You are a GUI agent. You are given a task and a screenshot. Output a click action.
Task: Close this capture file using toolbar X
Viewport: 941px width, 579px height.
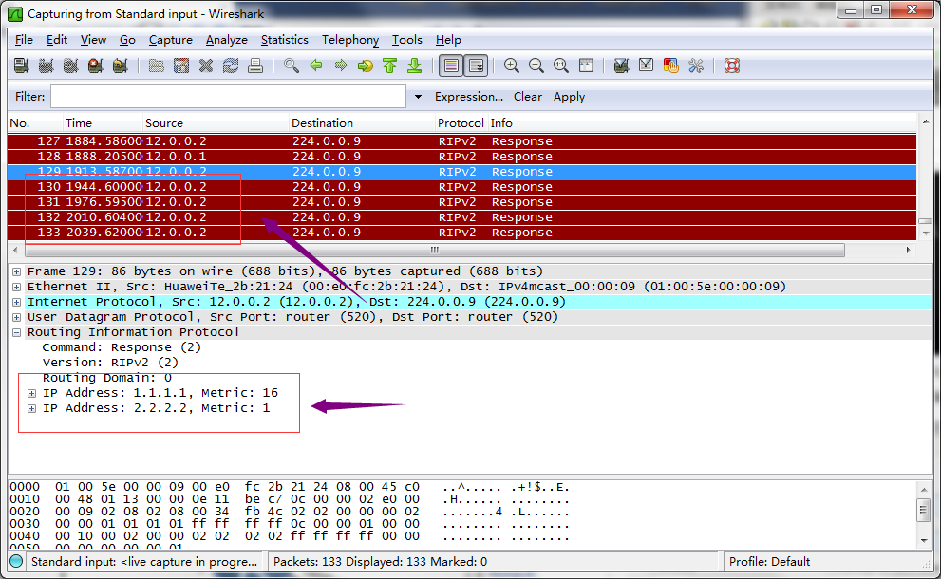click(206, 65)
